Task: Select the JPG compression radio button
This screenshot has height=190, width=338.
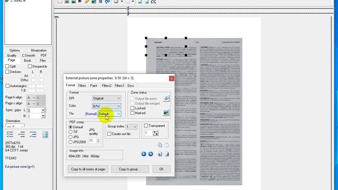Action: pos(70,137)
